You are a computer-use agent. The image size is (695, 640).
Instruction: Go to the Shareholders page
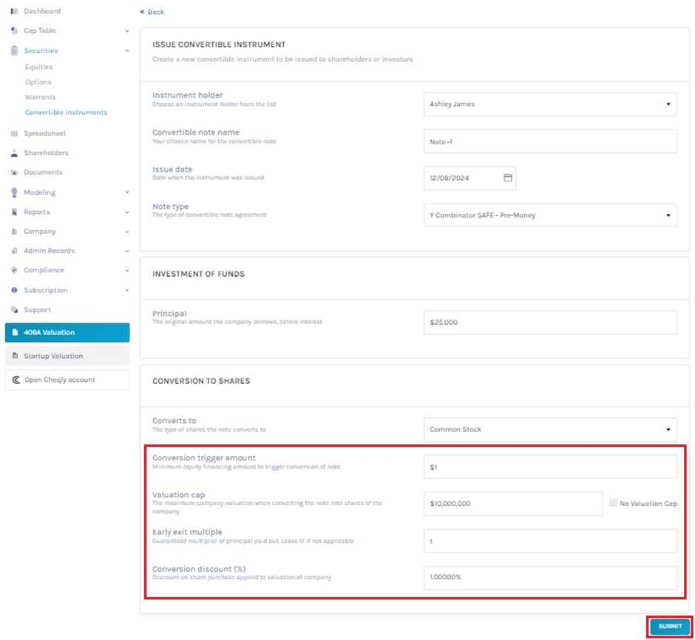[x=46, y=153]
